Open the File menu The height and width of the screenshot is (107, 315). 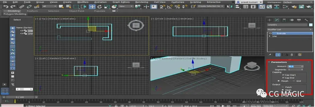point(5,2)
